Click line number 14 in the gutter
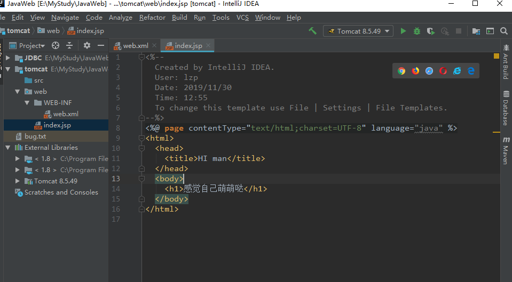This screenshot has width=512, height=282. pos(116,189)
